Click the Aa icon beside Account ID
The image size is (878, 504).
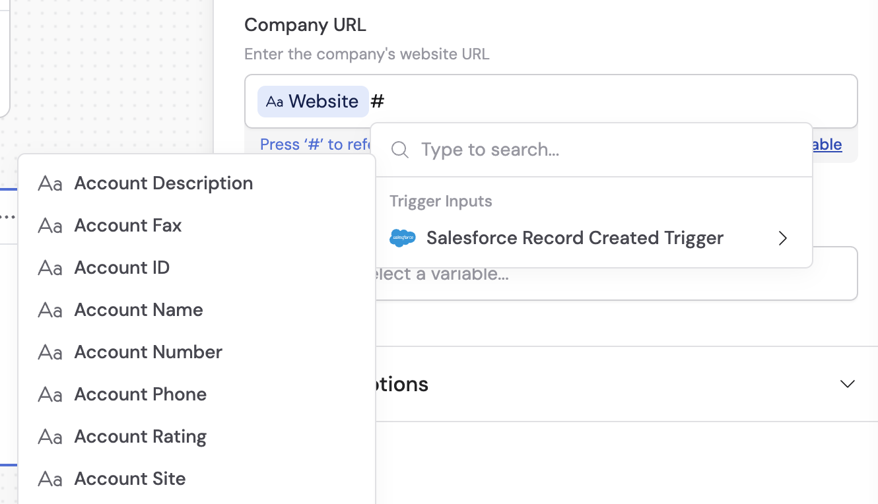[x=50, y=268]
